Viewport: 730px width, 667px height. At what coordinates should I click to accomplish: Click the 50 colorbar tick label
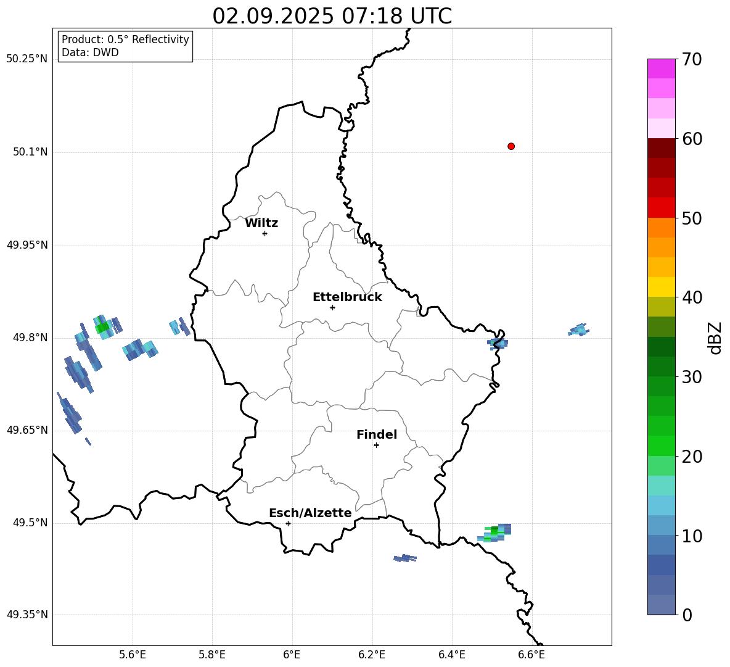tap(692, 218)
